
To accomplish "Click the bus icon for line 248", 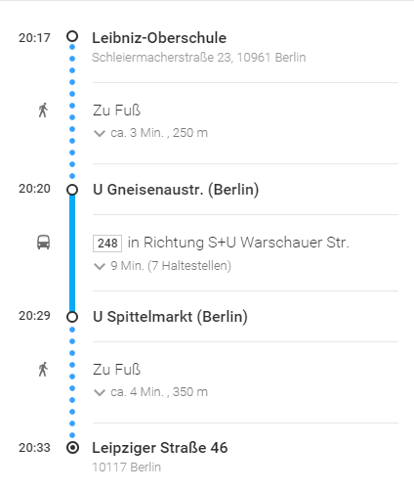I will point(43,243).
